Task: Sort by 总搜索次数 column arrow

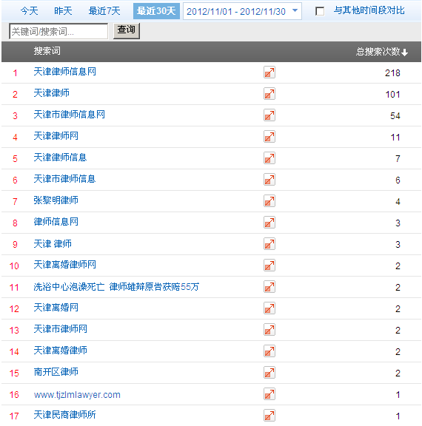Action: (x=404, y=52)
